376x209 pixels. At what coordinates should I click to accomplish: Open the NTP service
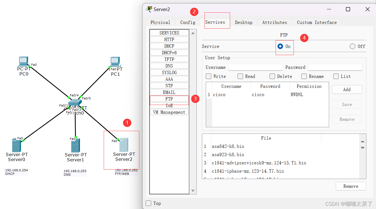(x=169, y=86)
